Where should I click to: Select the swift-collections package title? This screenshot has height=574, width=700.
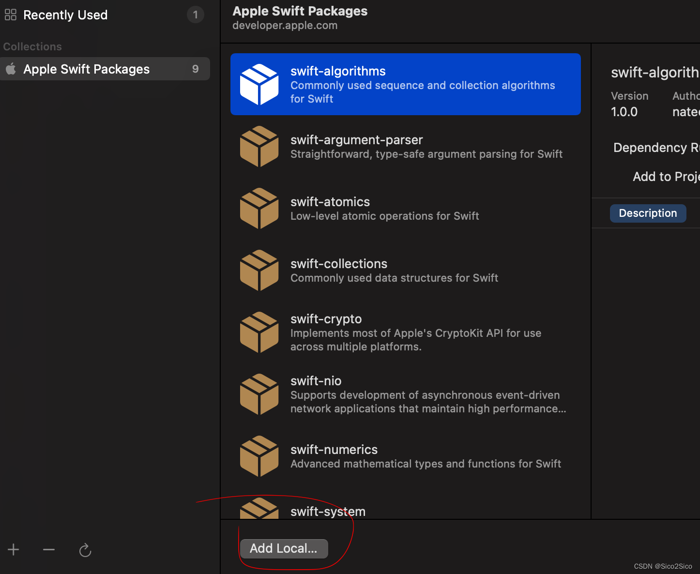click(339, 264)
